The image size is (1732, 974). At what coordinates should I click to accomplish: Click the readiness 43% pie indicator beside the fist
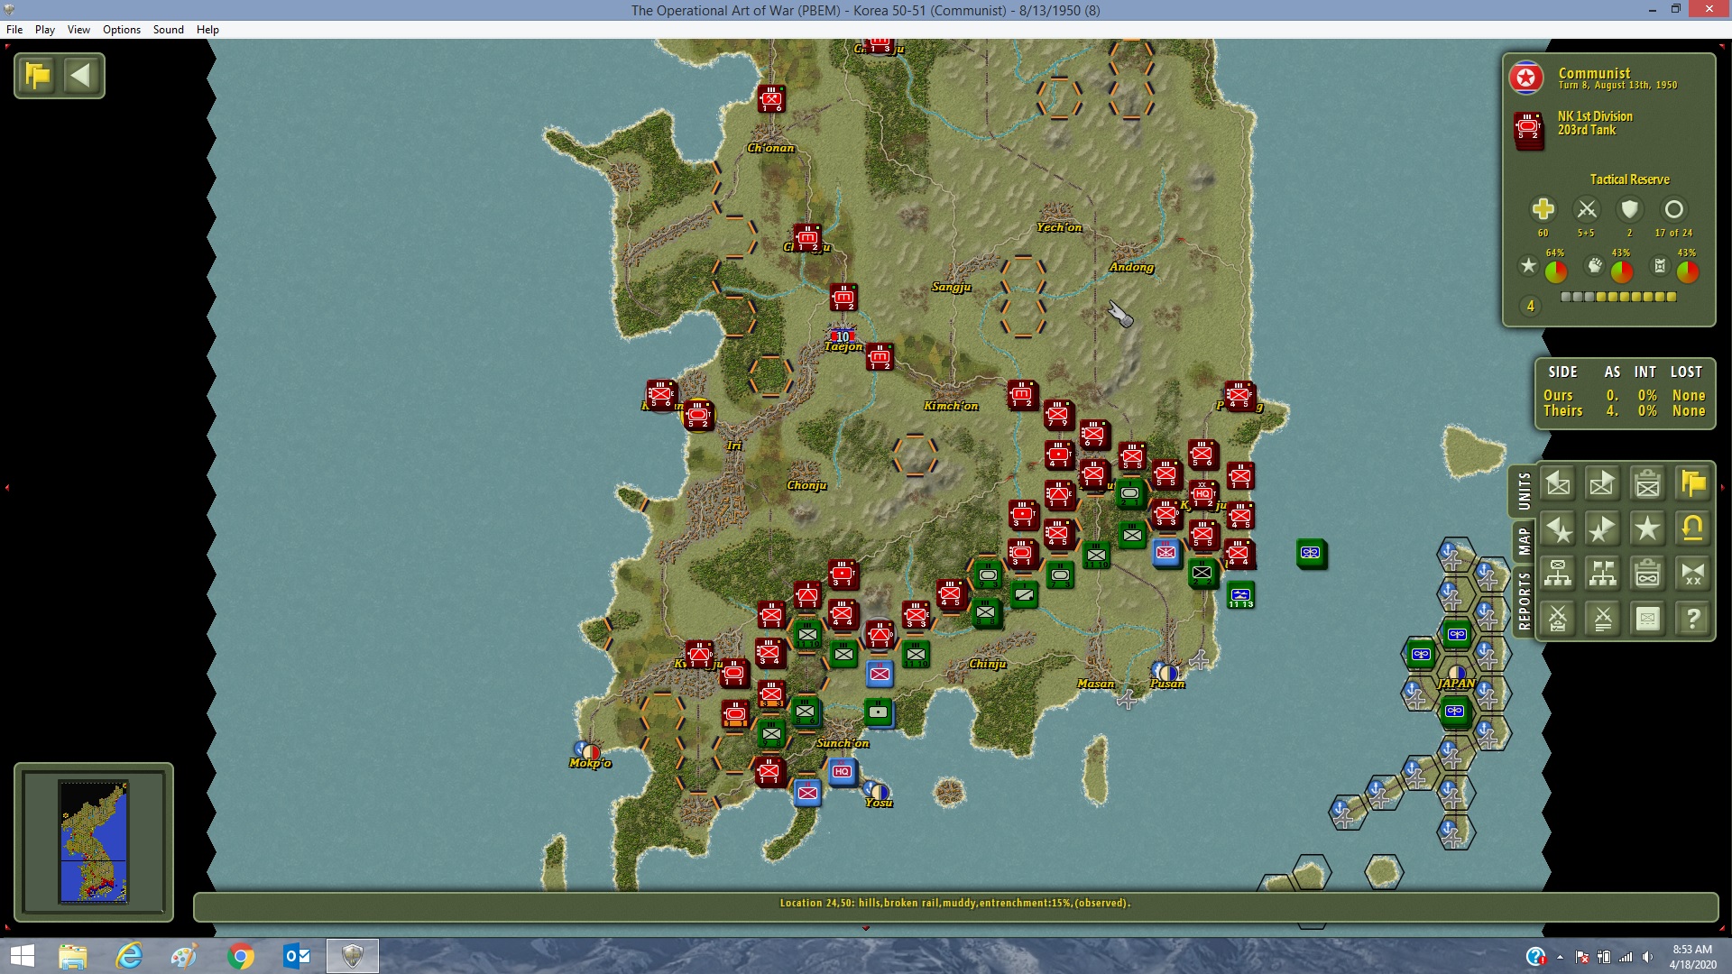(x=1622, y=271)
